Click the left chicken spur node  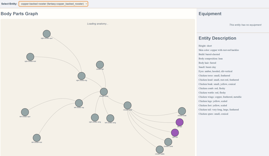point(25,112)
